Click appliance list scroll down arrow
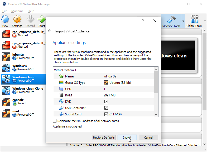This screenshot has height=152, width=207. pyautogui.click(x=156, y=114)
